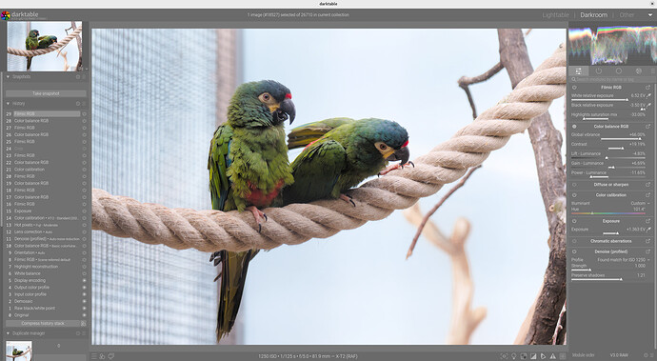Click Take snapshot button
The width and height of the screenshot is (657, 361).
46,93
